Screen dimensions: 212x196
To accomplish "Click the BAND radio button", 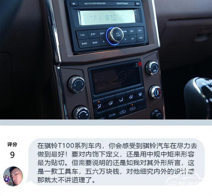I will [x=84, y=44].
